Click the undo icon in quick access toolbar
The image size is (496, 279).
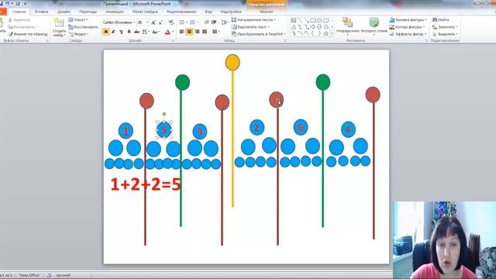[x=8, y=3]
